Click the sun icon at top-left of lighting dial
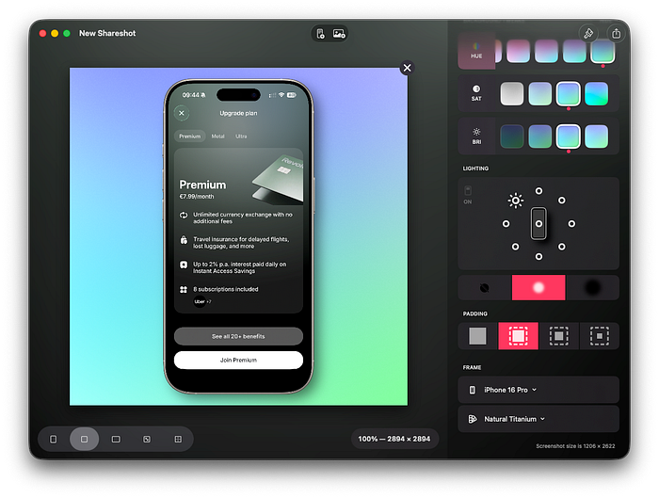 (515, 201)
